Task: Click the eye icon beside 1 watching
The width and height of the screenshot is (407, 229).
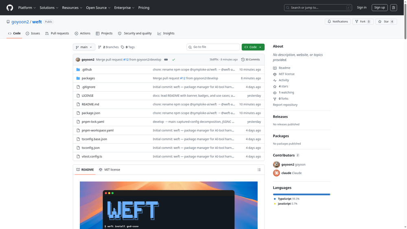Action: tap(275, 93)
